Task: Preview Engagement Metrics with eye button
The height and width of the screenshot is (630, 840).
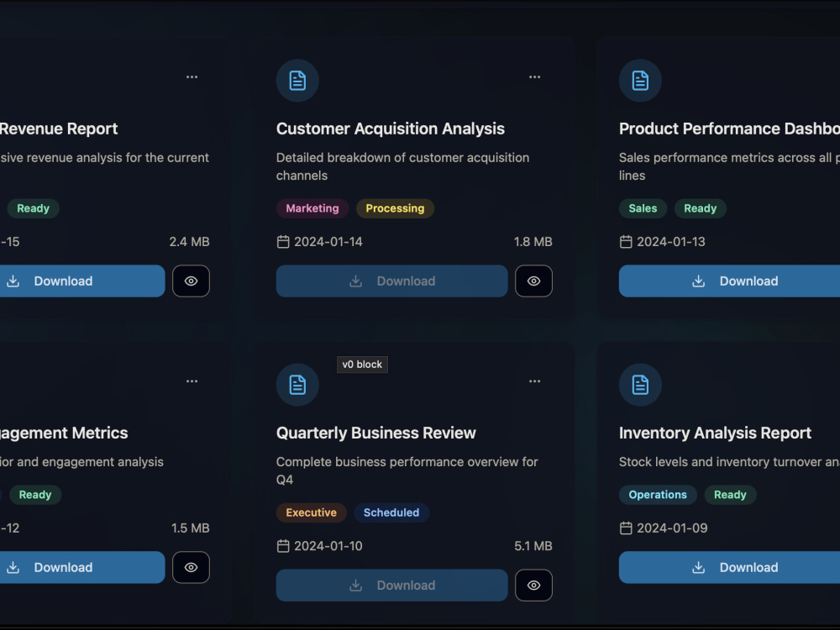Action: (191, 567)
